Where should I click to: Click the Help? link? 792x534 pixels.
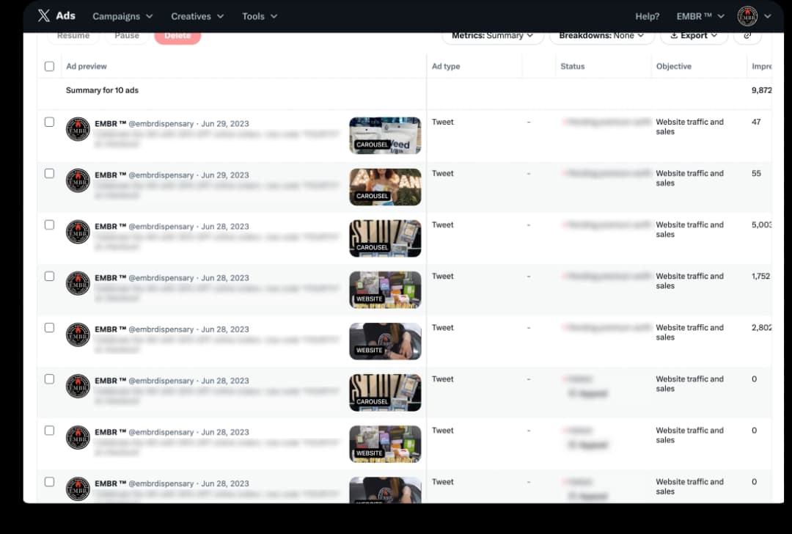pyautogui.click(x=647, y=16)
